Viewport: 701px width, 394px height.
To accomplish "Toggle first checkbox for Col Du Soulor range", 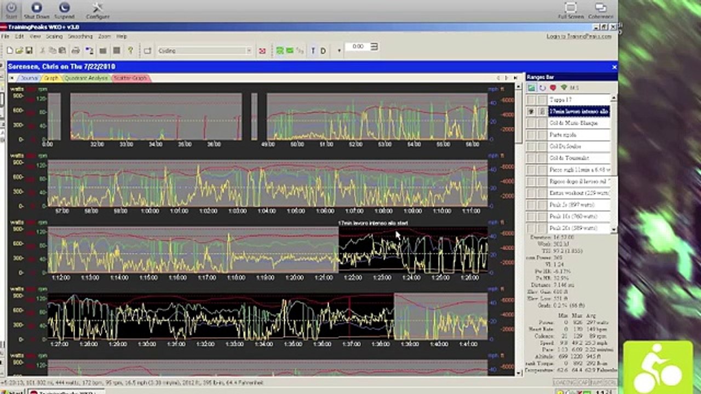I will tap(531, 147).
